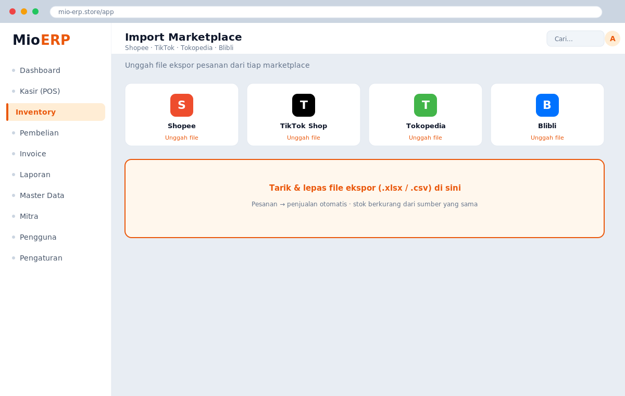This screenshot has width=625, height=396.
Task: Click Unggah file under Blibli
Action: tap(547, 138)
